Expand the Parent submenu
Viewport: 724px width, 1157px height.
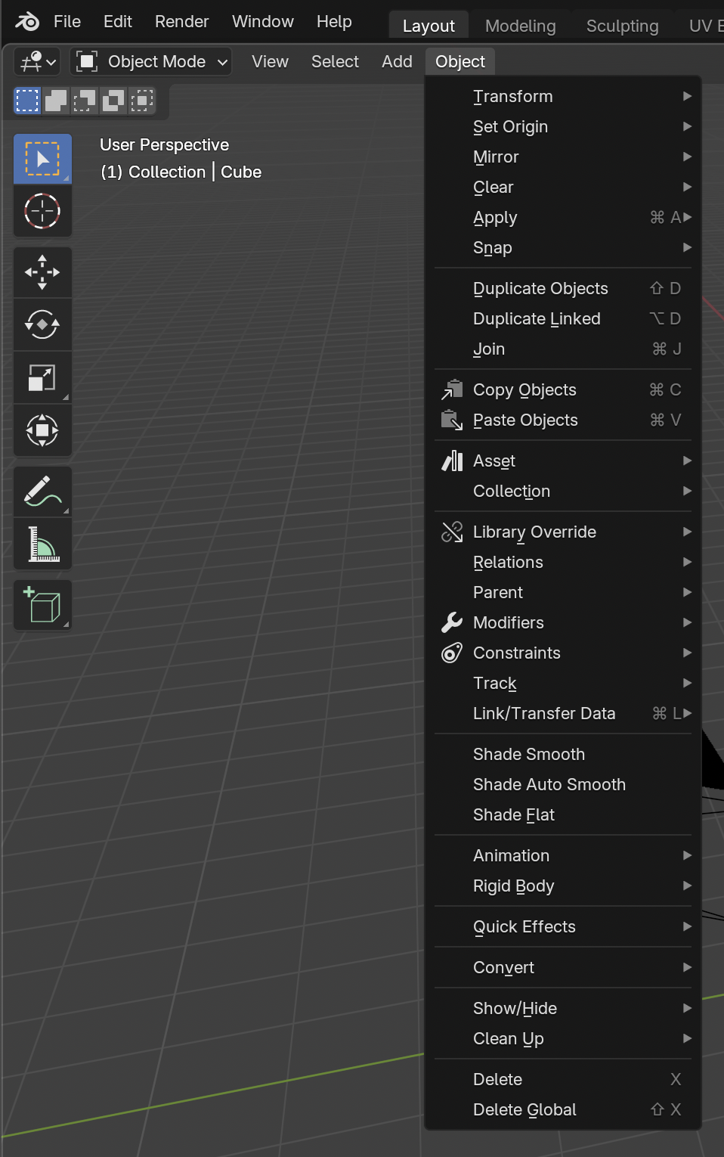(563, 592)
